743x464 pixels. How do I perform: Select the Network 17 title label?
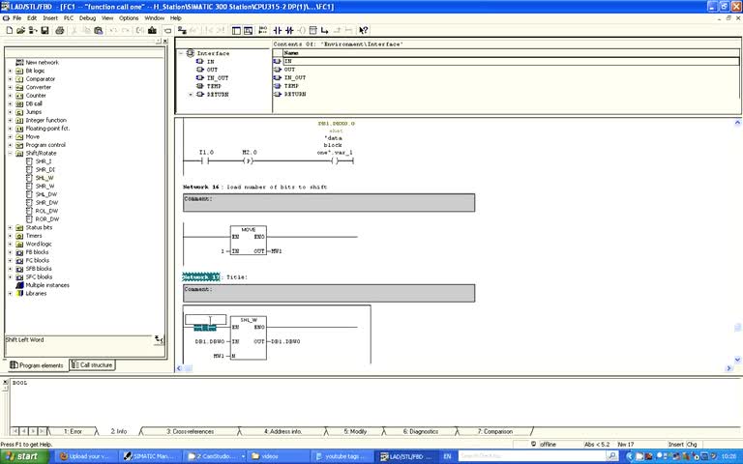(201, 277)
